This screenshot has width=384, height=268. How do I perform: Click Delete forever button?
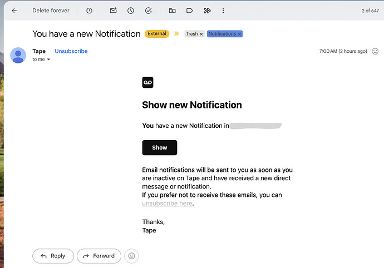pyautogui.click(x=51, y=11)
